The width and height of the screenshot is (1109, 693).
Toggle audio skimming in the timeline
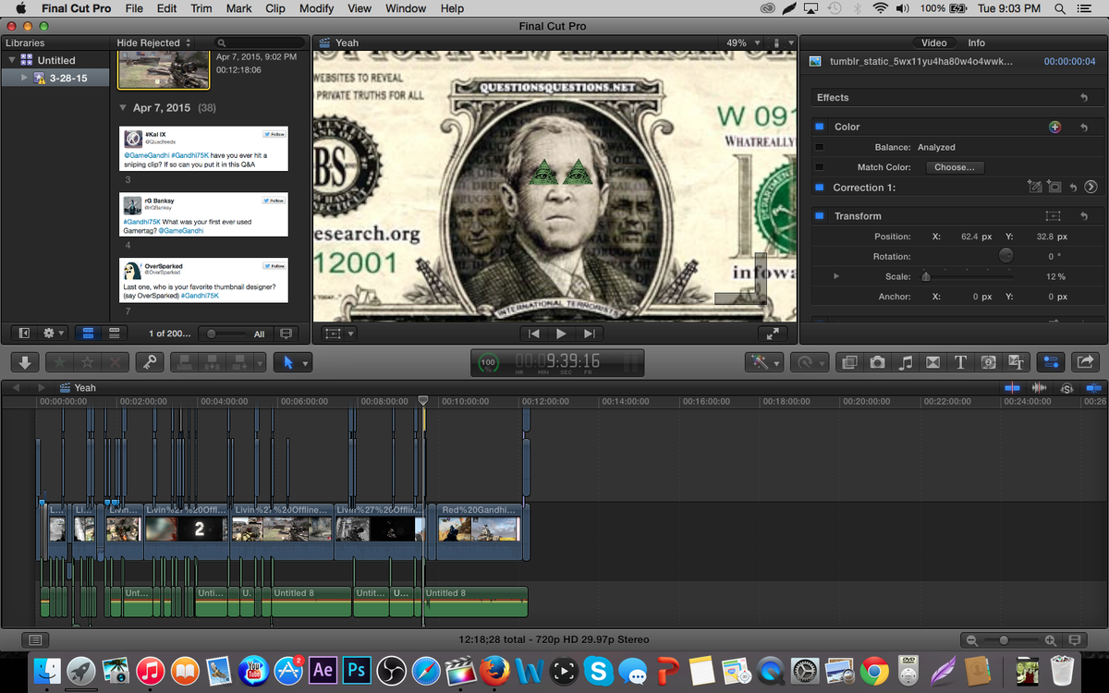(1040, 388)
